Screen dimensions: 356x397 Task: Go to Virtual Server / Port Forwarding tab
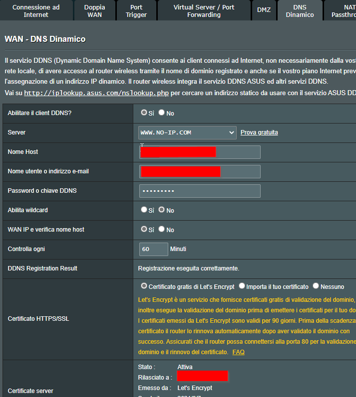(204, 10)
